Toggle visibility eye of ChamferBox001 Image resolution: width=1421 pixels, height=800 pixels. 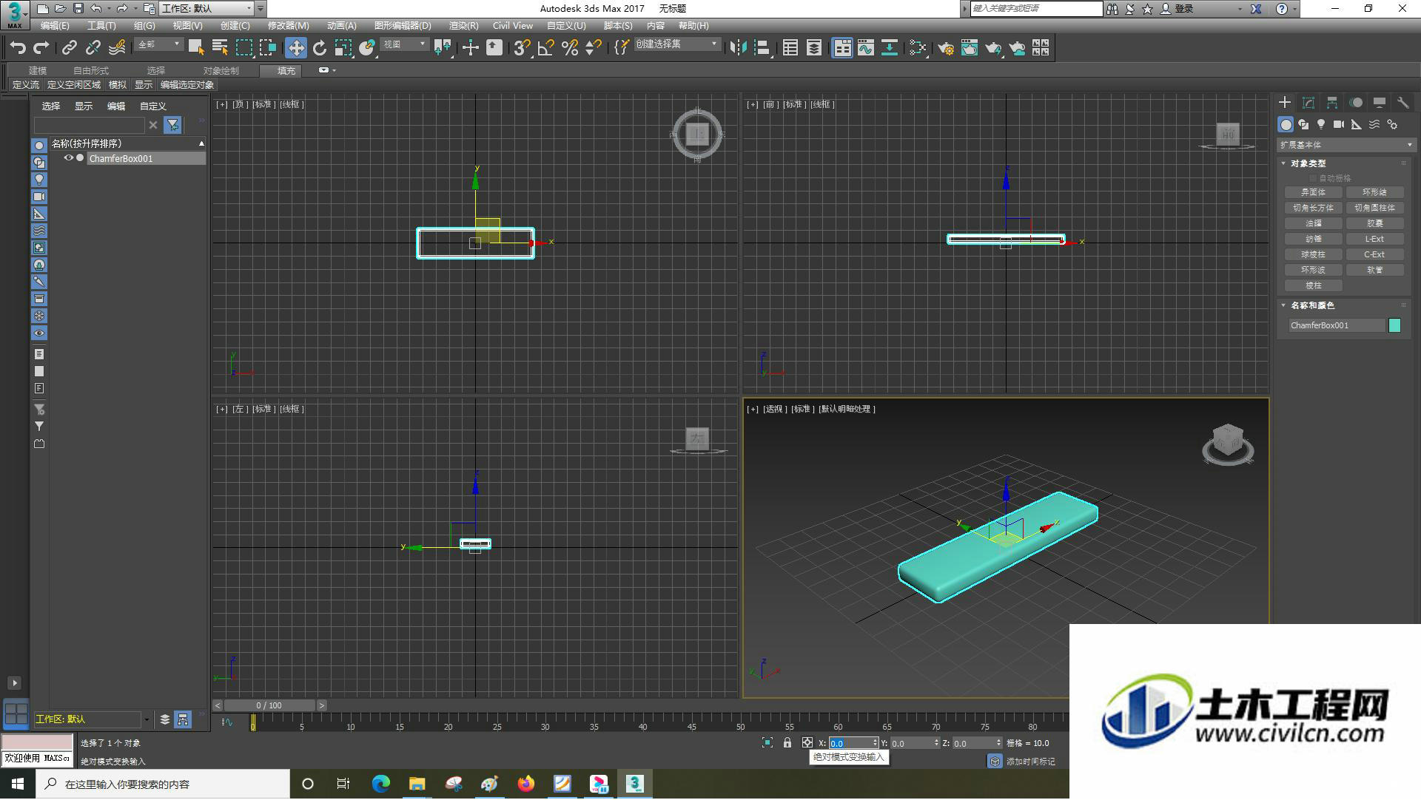68,158
